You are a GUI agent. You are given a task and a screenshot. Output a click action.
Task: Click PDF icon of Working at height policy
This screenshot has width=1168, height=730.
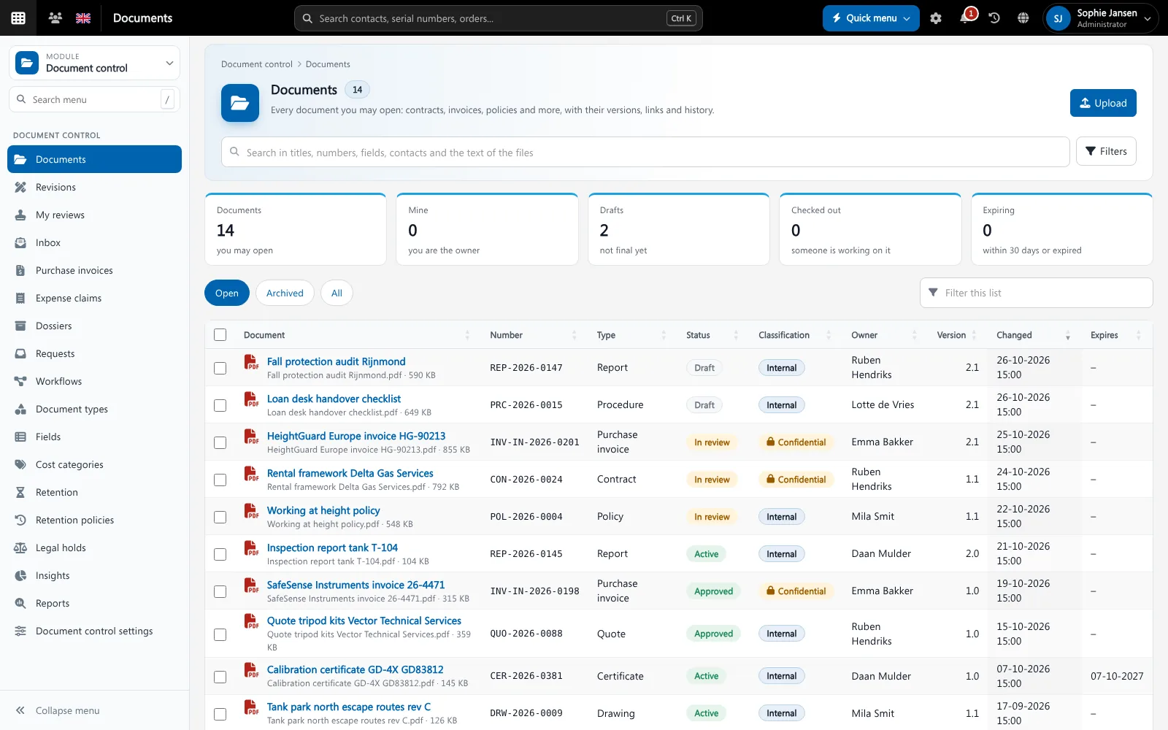[251, 511]
